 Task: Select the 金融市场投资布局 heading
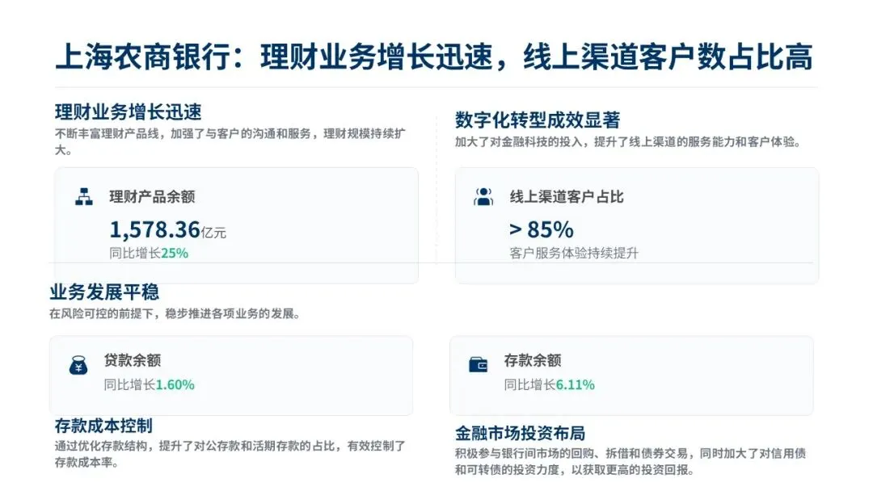(x=520, y=433)
